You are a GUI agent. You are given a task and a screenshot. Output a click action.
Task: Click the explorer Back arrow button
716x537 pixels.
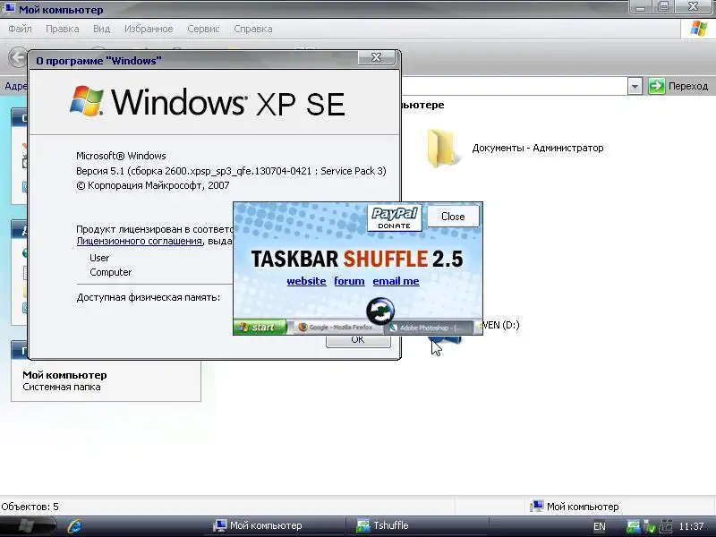tap(17, 57)
